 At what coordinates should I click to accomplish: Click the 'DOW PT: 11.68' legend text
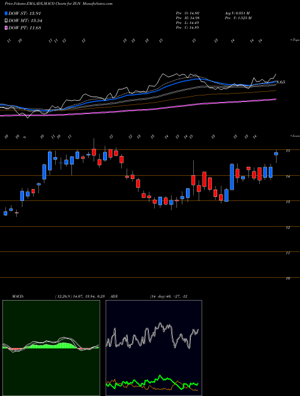[x=25, y=28]
